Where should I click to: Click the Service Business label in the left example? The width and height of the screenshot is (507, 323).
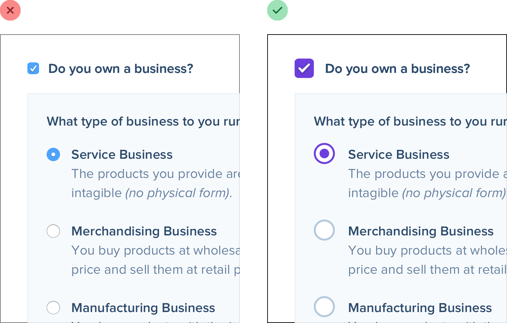tap(122, 155)
